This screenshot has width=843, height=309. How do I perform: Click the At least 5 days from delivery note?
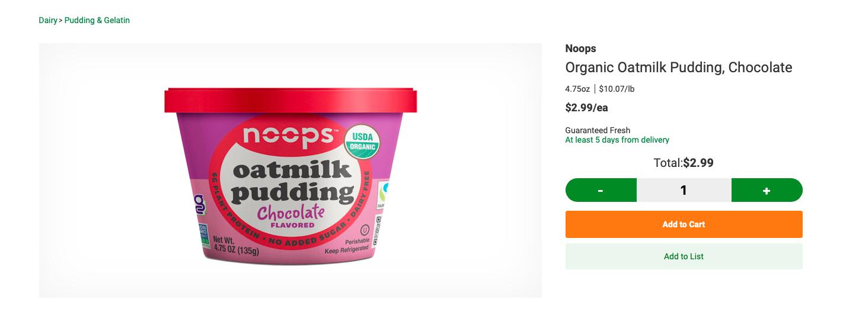click(617, 140)
